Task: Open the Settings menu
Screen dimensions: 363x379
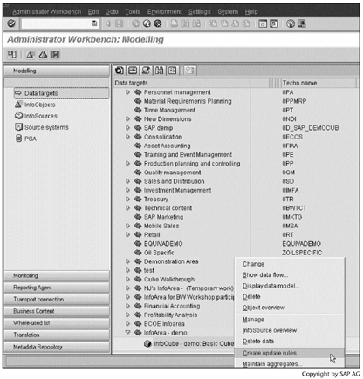Action: click(x=200, y=11)
